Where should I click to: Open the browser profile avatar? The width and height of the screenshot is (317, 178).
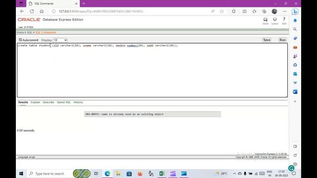[274, 11]
